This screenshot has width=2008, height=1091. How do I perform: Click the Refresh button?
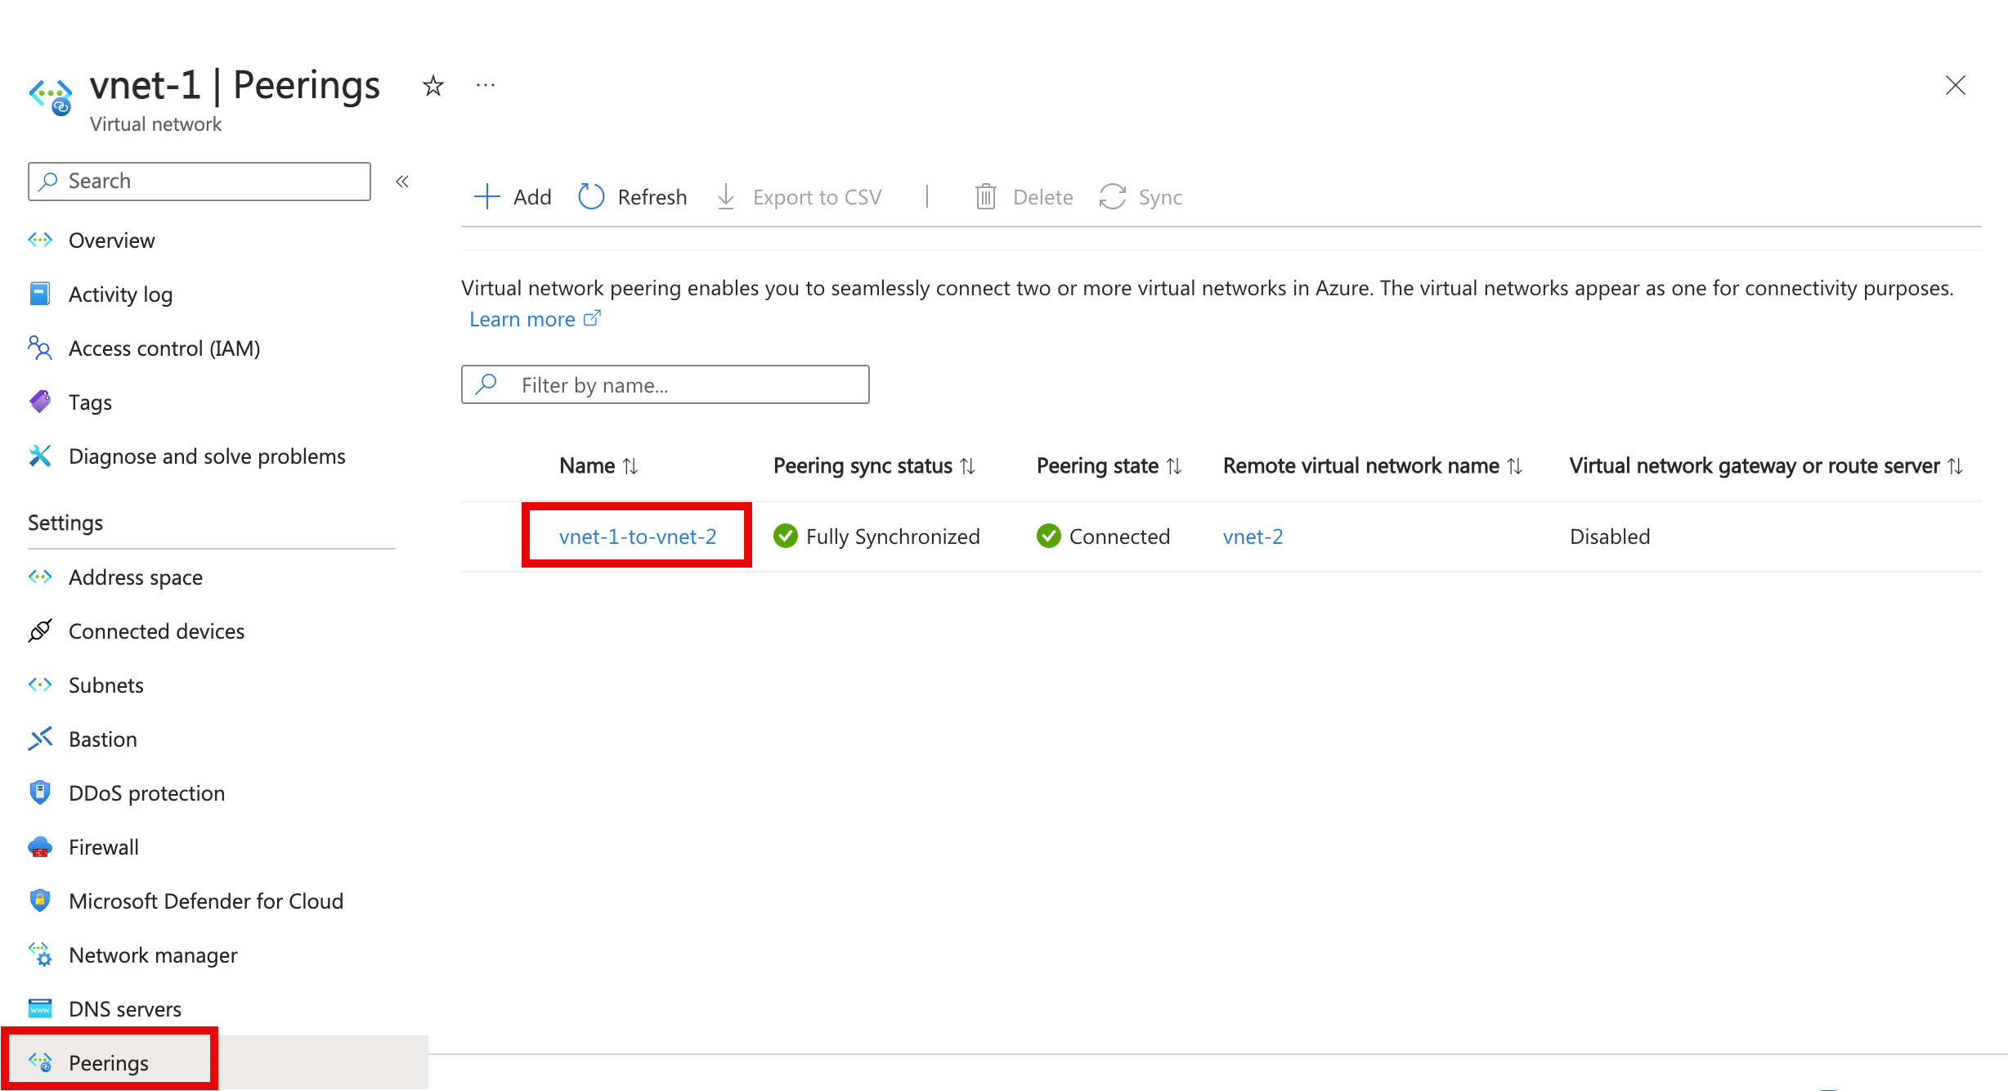(x=633, y=198)
